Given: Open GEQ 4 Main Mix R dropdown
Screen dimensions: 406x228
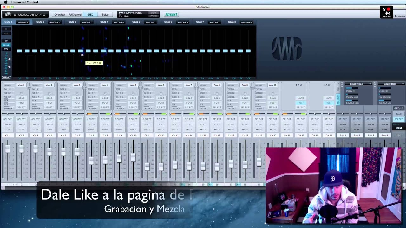Looking at the screenshot, I should tap(119, 22).
